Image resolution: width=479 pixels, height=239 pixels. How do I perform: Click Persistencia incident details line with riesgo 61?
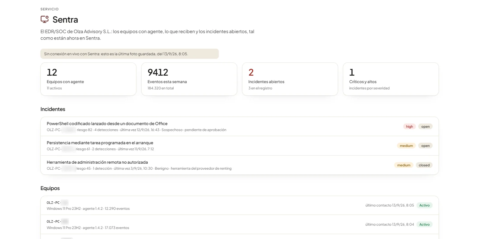coord(100,149)
